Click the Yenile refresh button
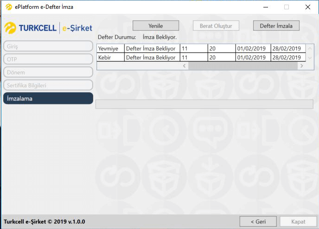319x229 pixels. (156, 26)
